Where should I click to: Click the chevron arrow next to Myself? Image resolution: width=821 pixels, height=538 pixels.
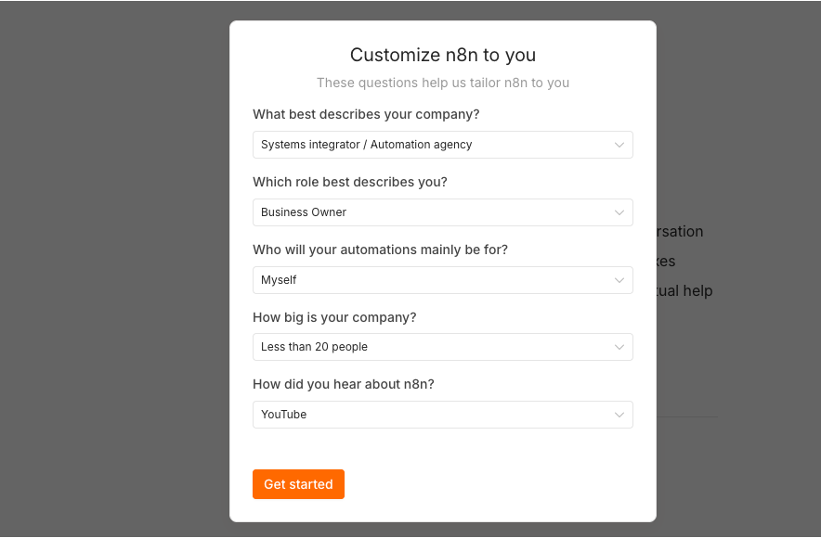619,280
